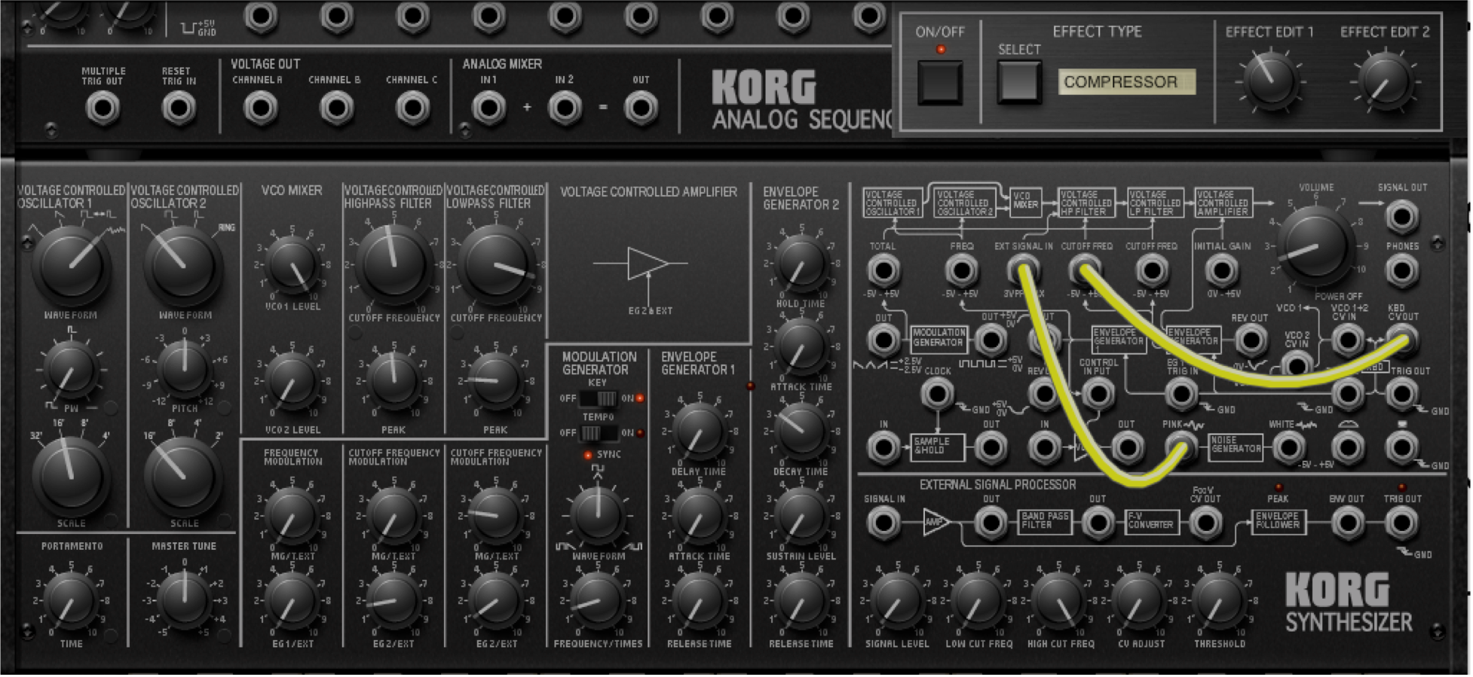This screenshot has height=677, width=1473.
Task: Click the INITIAL GAIN jack
Action: 1222,270
